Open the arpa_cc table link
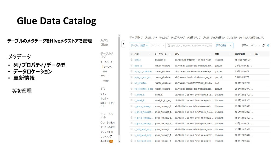The width and height of the screenshot is (275, 155). pyautogui.click(x=138, y=66)
